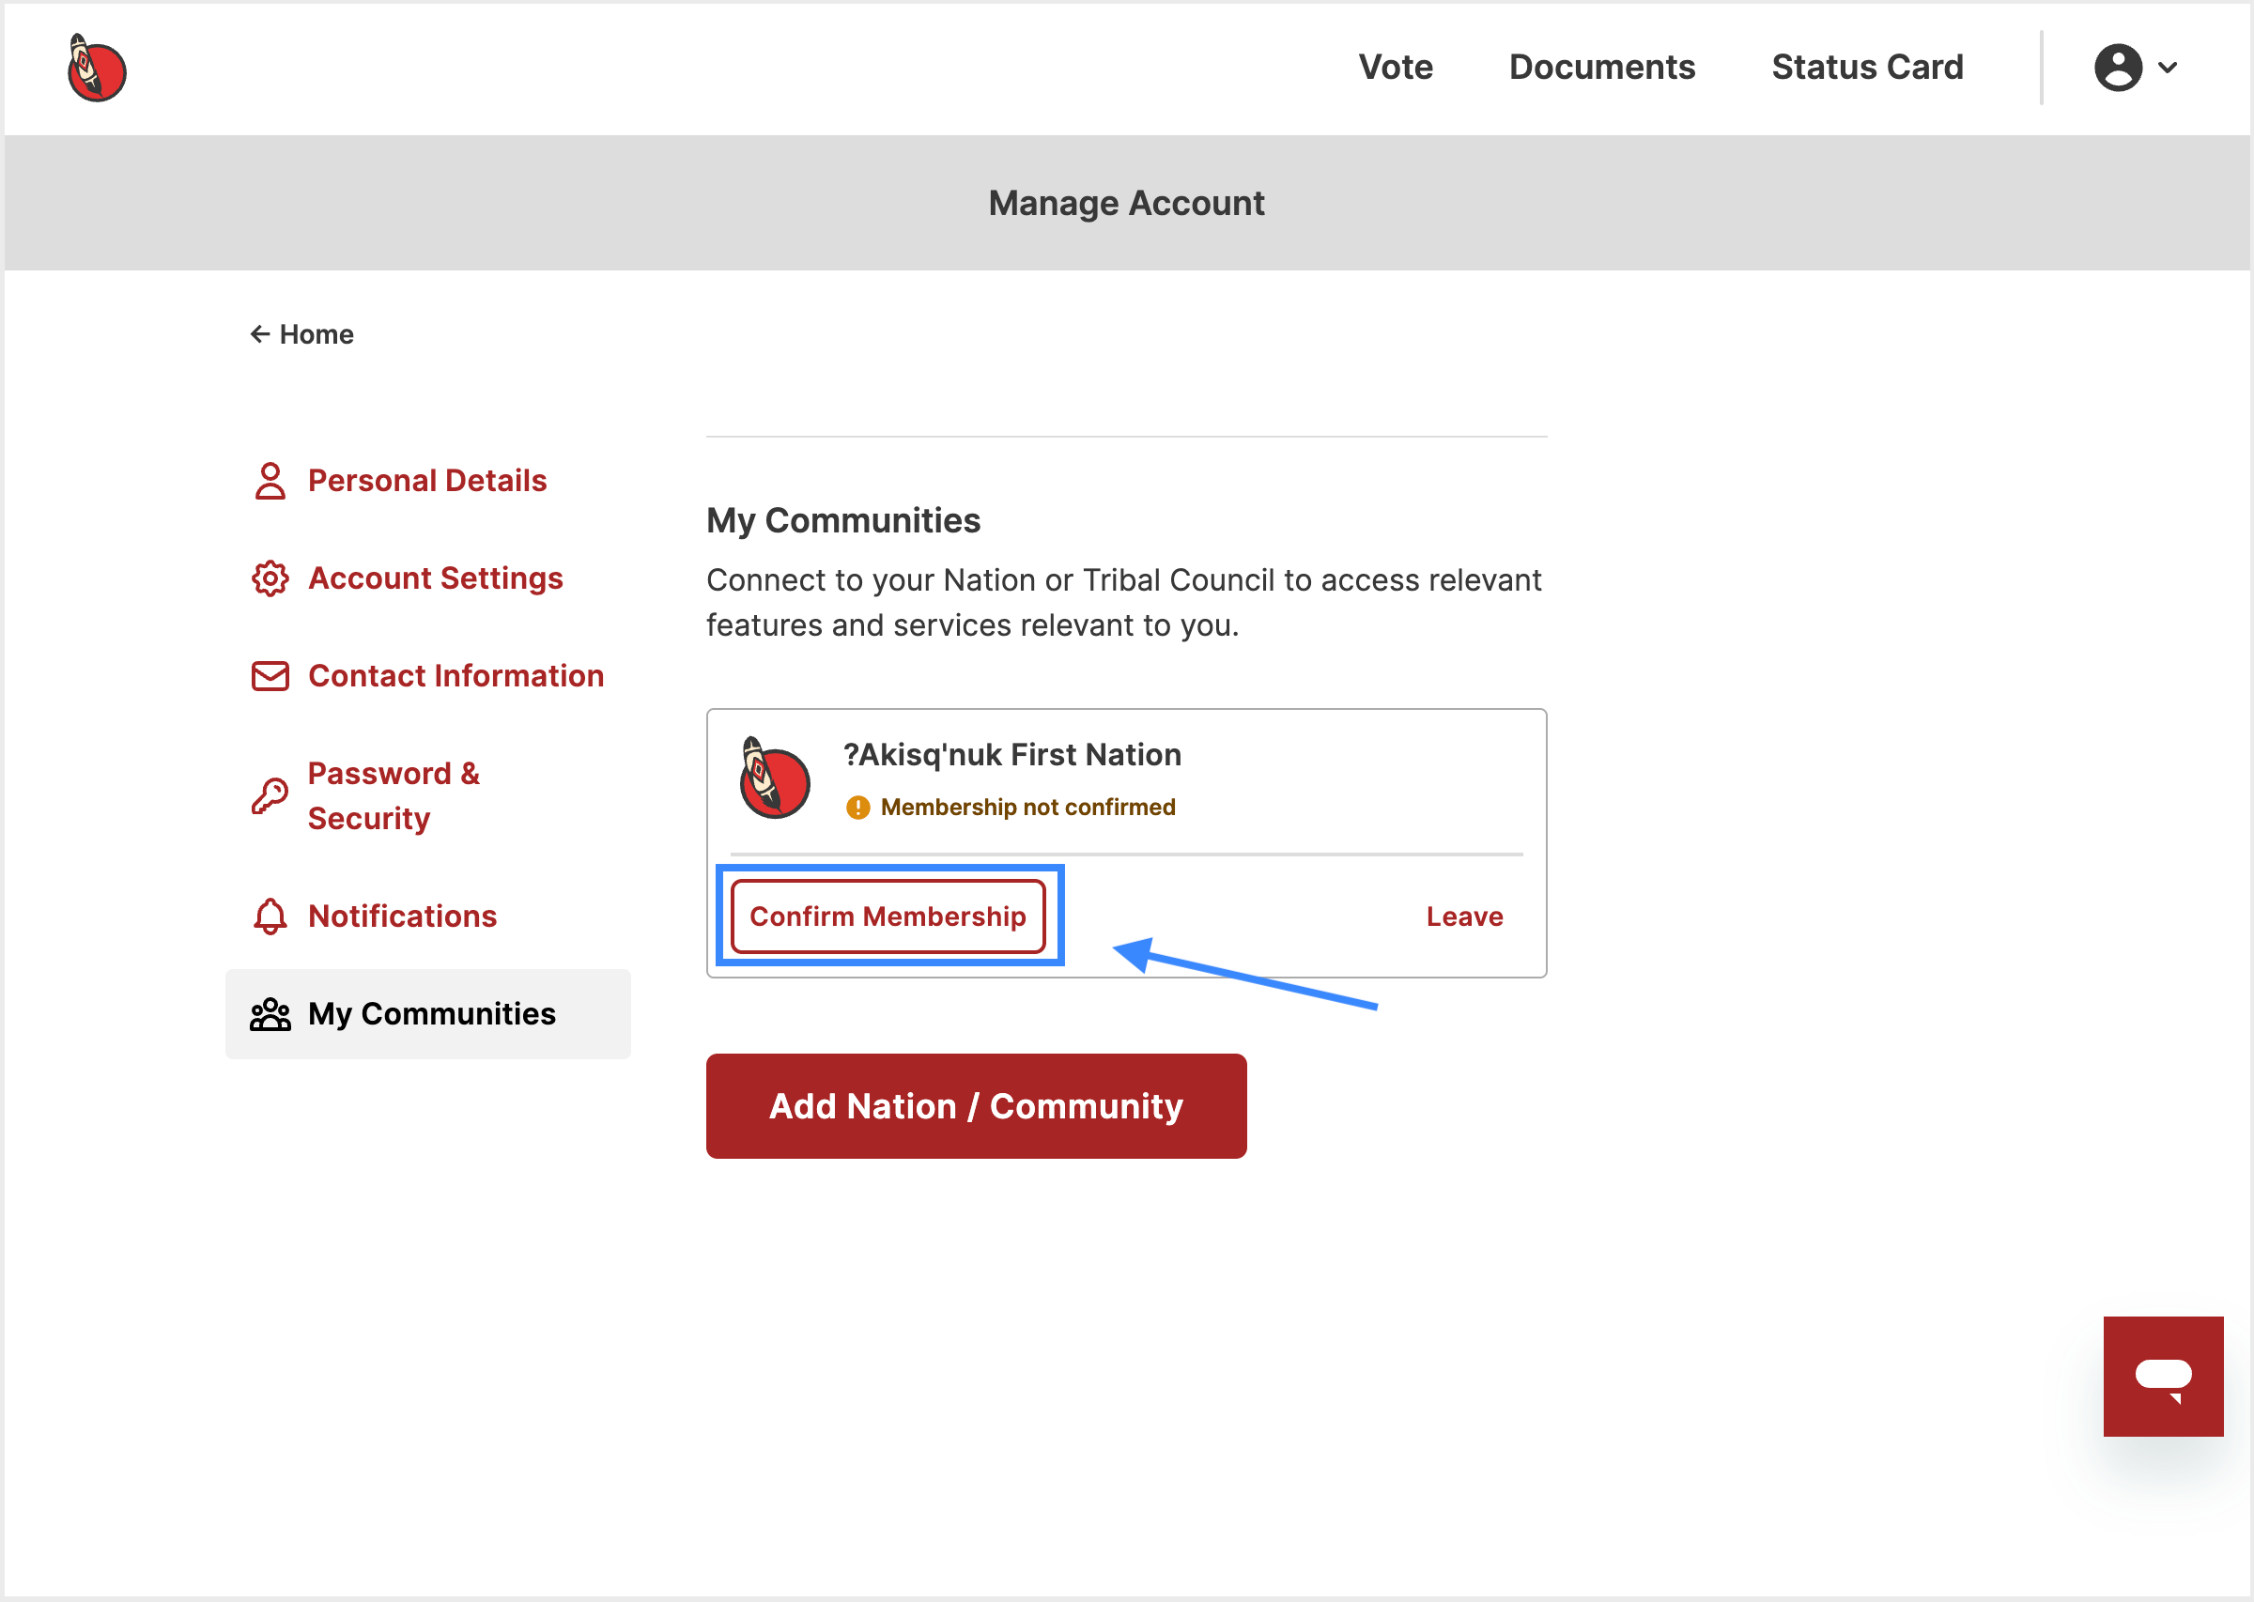The width and height of the screenshot is (2254, 1602).
Task: Click the Personal Details person icon
Action: click(270, 482)
